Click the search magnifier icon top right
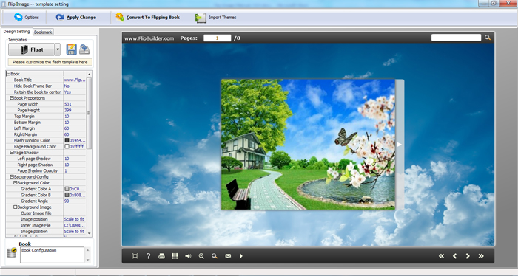The width and height of the screenshot is (518, 276). coord(487,38)
